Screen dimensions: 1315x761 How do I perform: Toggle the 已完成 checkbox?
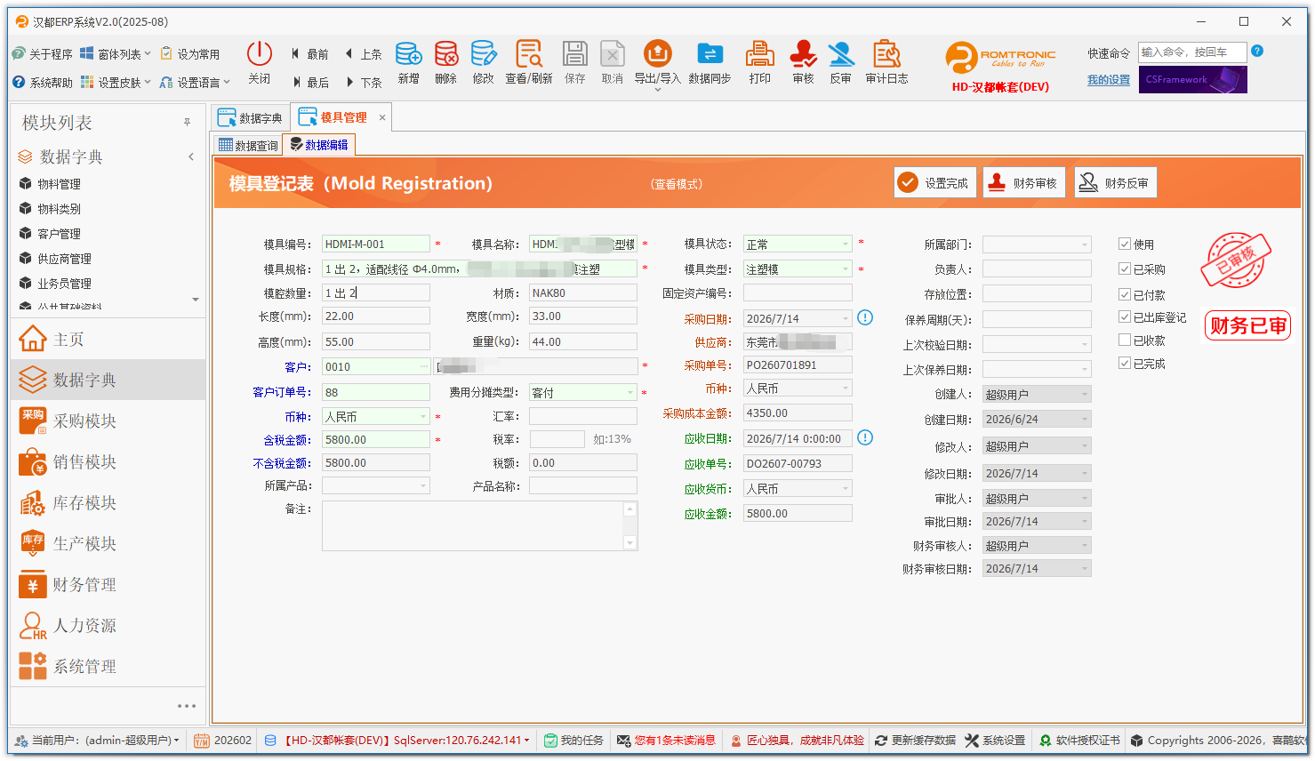pos(1125,363)
